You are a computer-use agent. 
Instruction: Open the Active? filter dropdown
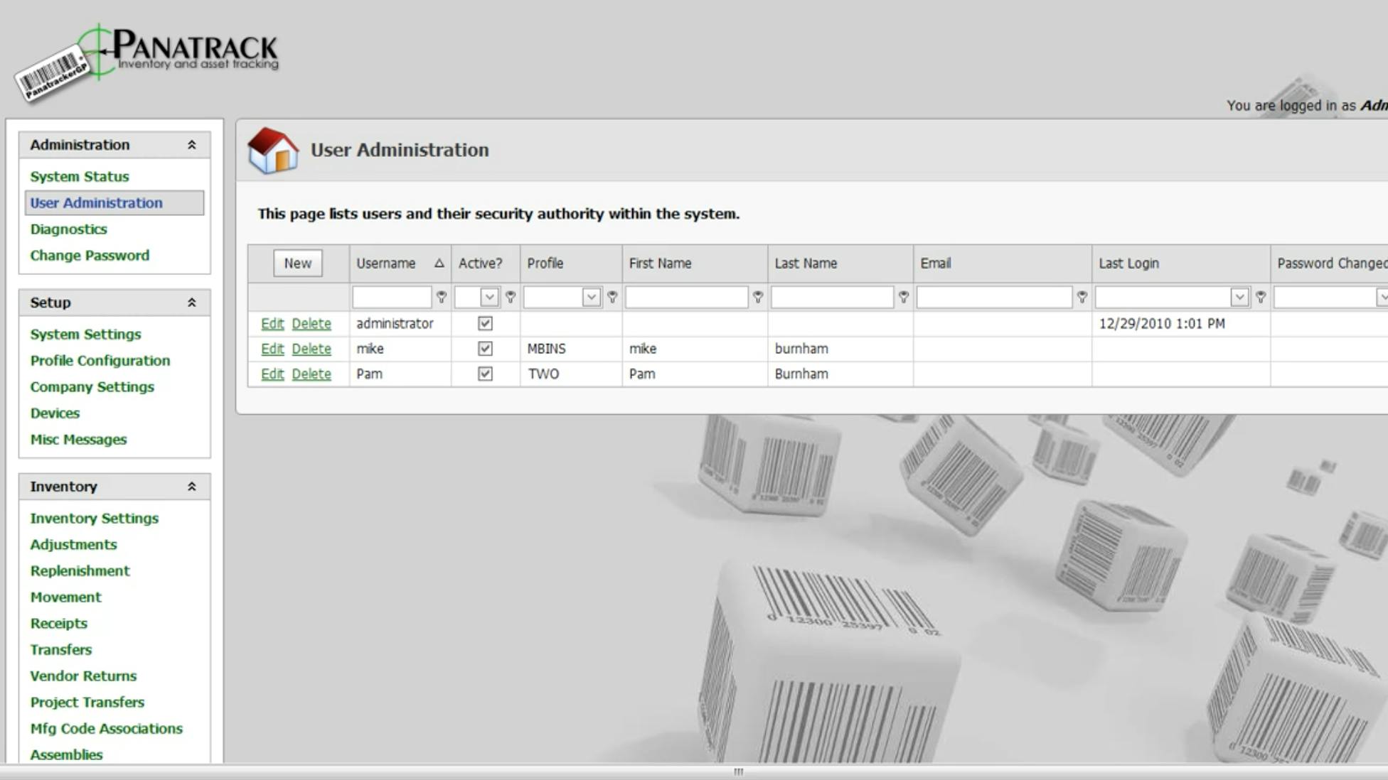(489, 297)
